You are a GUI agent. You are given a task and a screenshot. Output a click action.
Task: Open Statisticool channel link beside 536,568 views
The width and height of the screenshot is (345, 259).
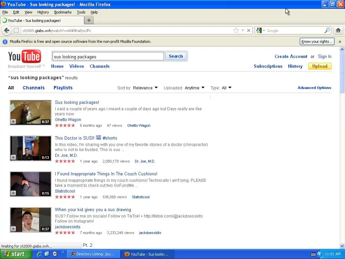[140, 197]
